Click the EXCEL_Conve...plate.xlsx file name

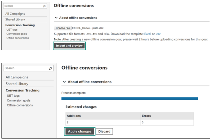click(88, 28)
